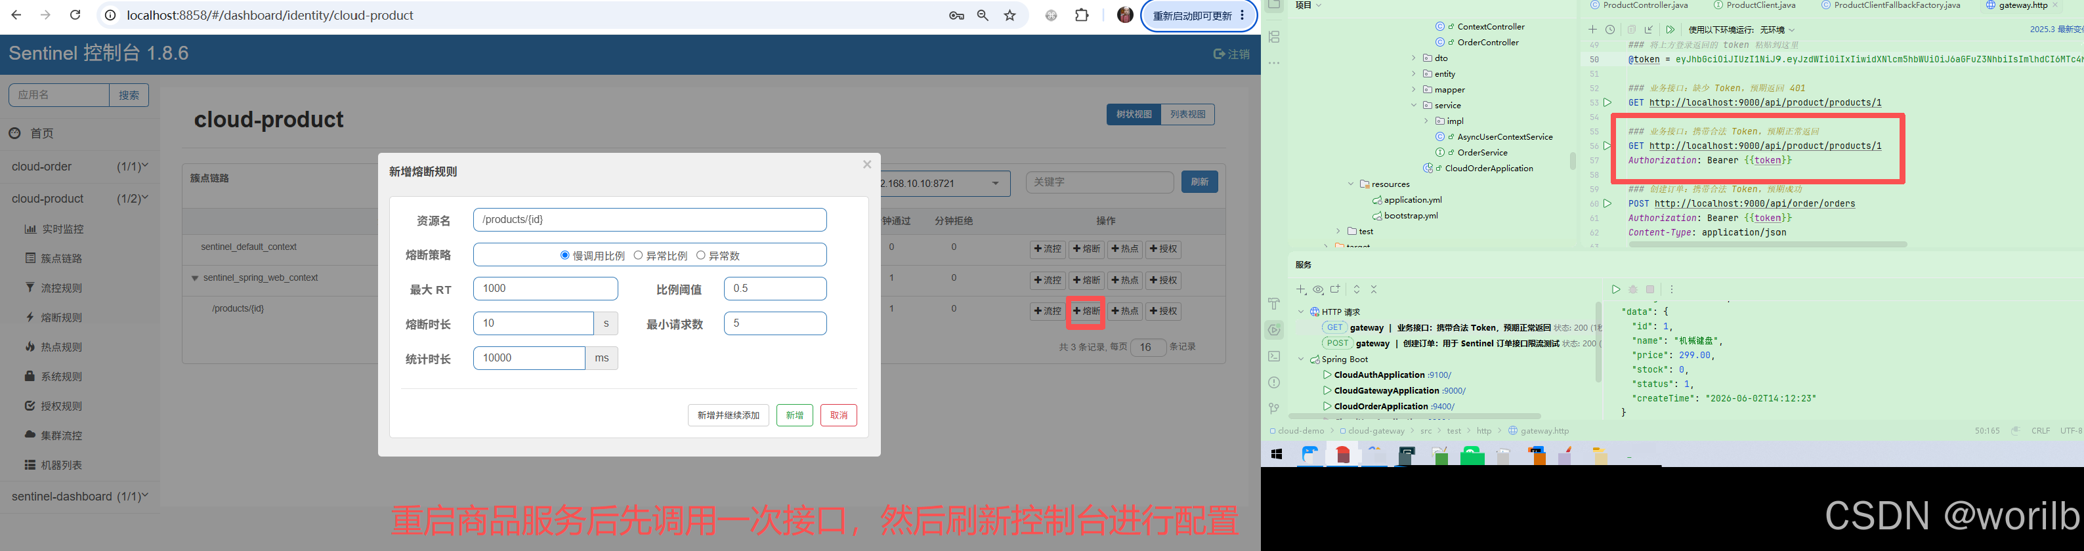
Task: Switch to 列表视图 tab
Action: click(x=1187, y=115)
